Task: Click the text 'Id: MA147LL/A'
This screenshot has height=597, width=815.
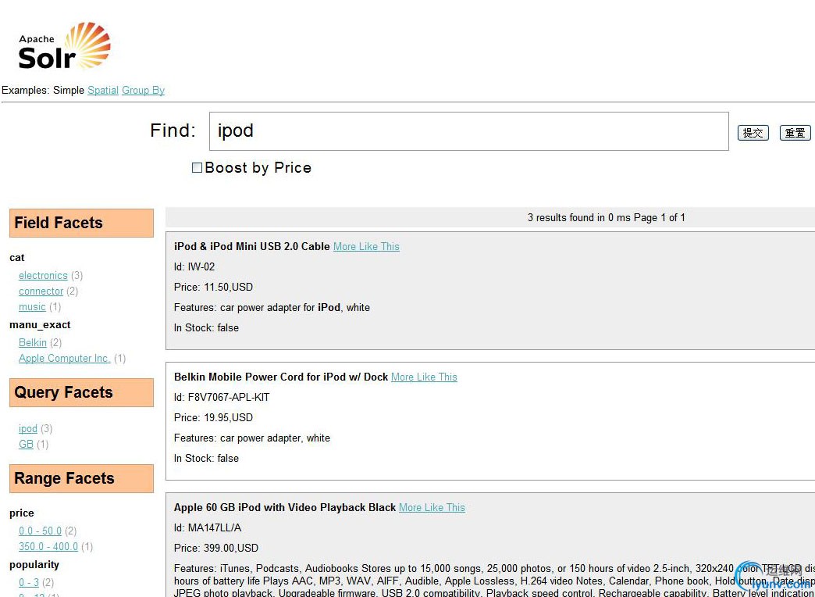Action: [x=208, y=527]
